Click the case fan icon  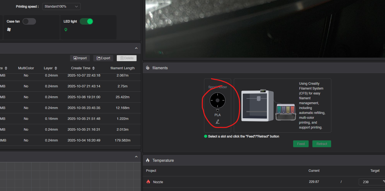coord(9,29)
